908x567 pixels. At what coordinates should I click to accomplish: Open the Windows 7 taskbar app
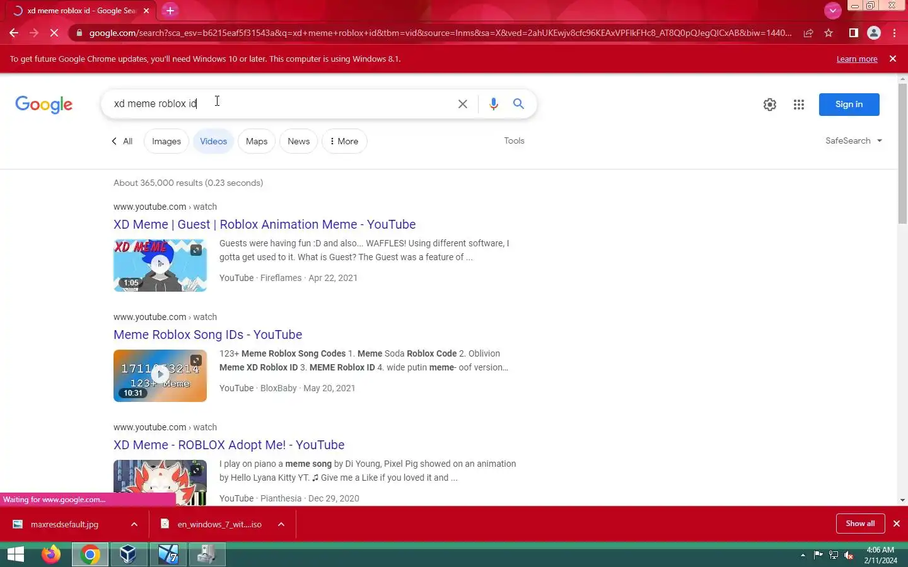pos(168,554)
